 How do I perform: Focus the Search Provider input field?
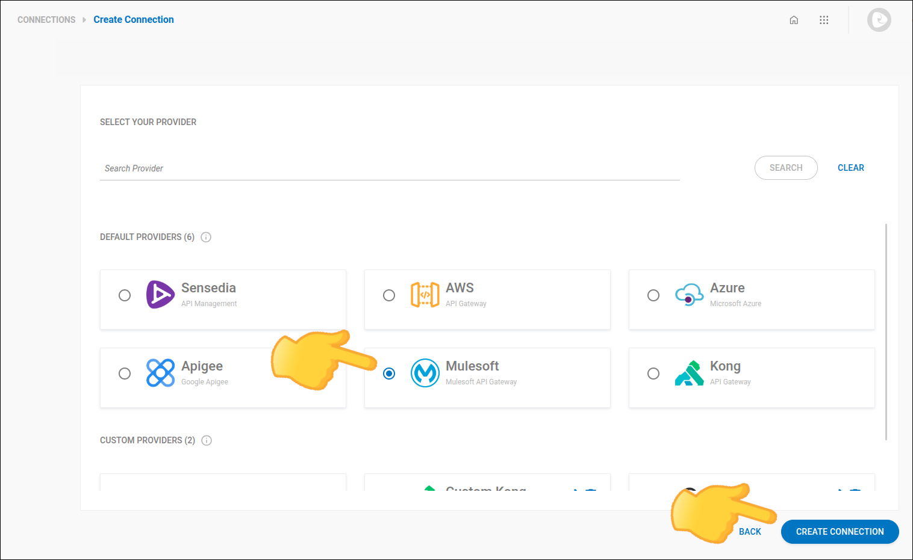coord(389,168)
